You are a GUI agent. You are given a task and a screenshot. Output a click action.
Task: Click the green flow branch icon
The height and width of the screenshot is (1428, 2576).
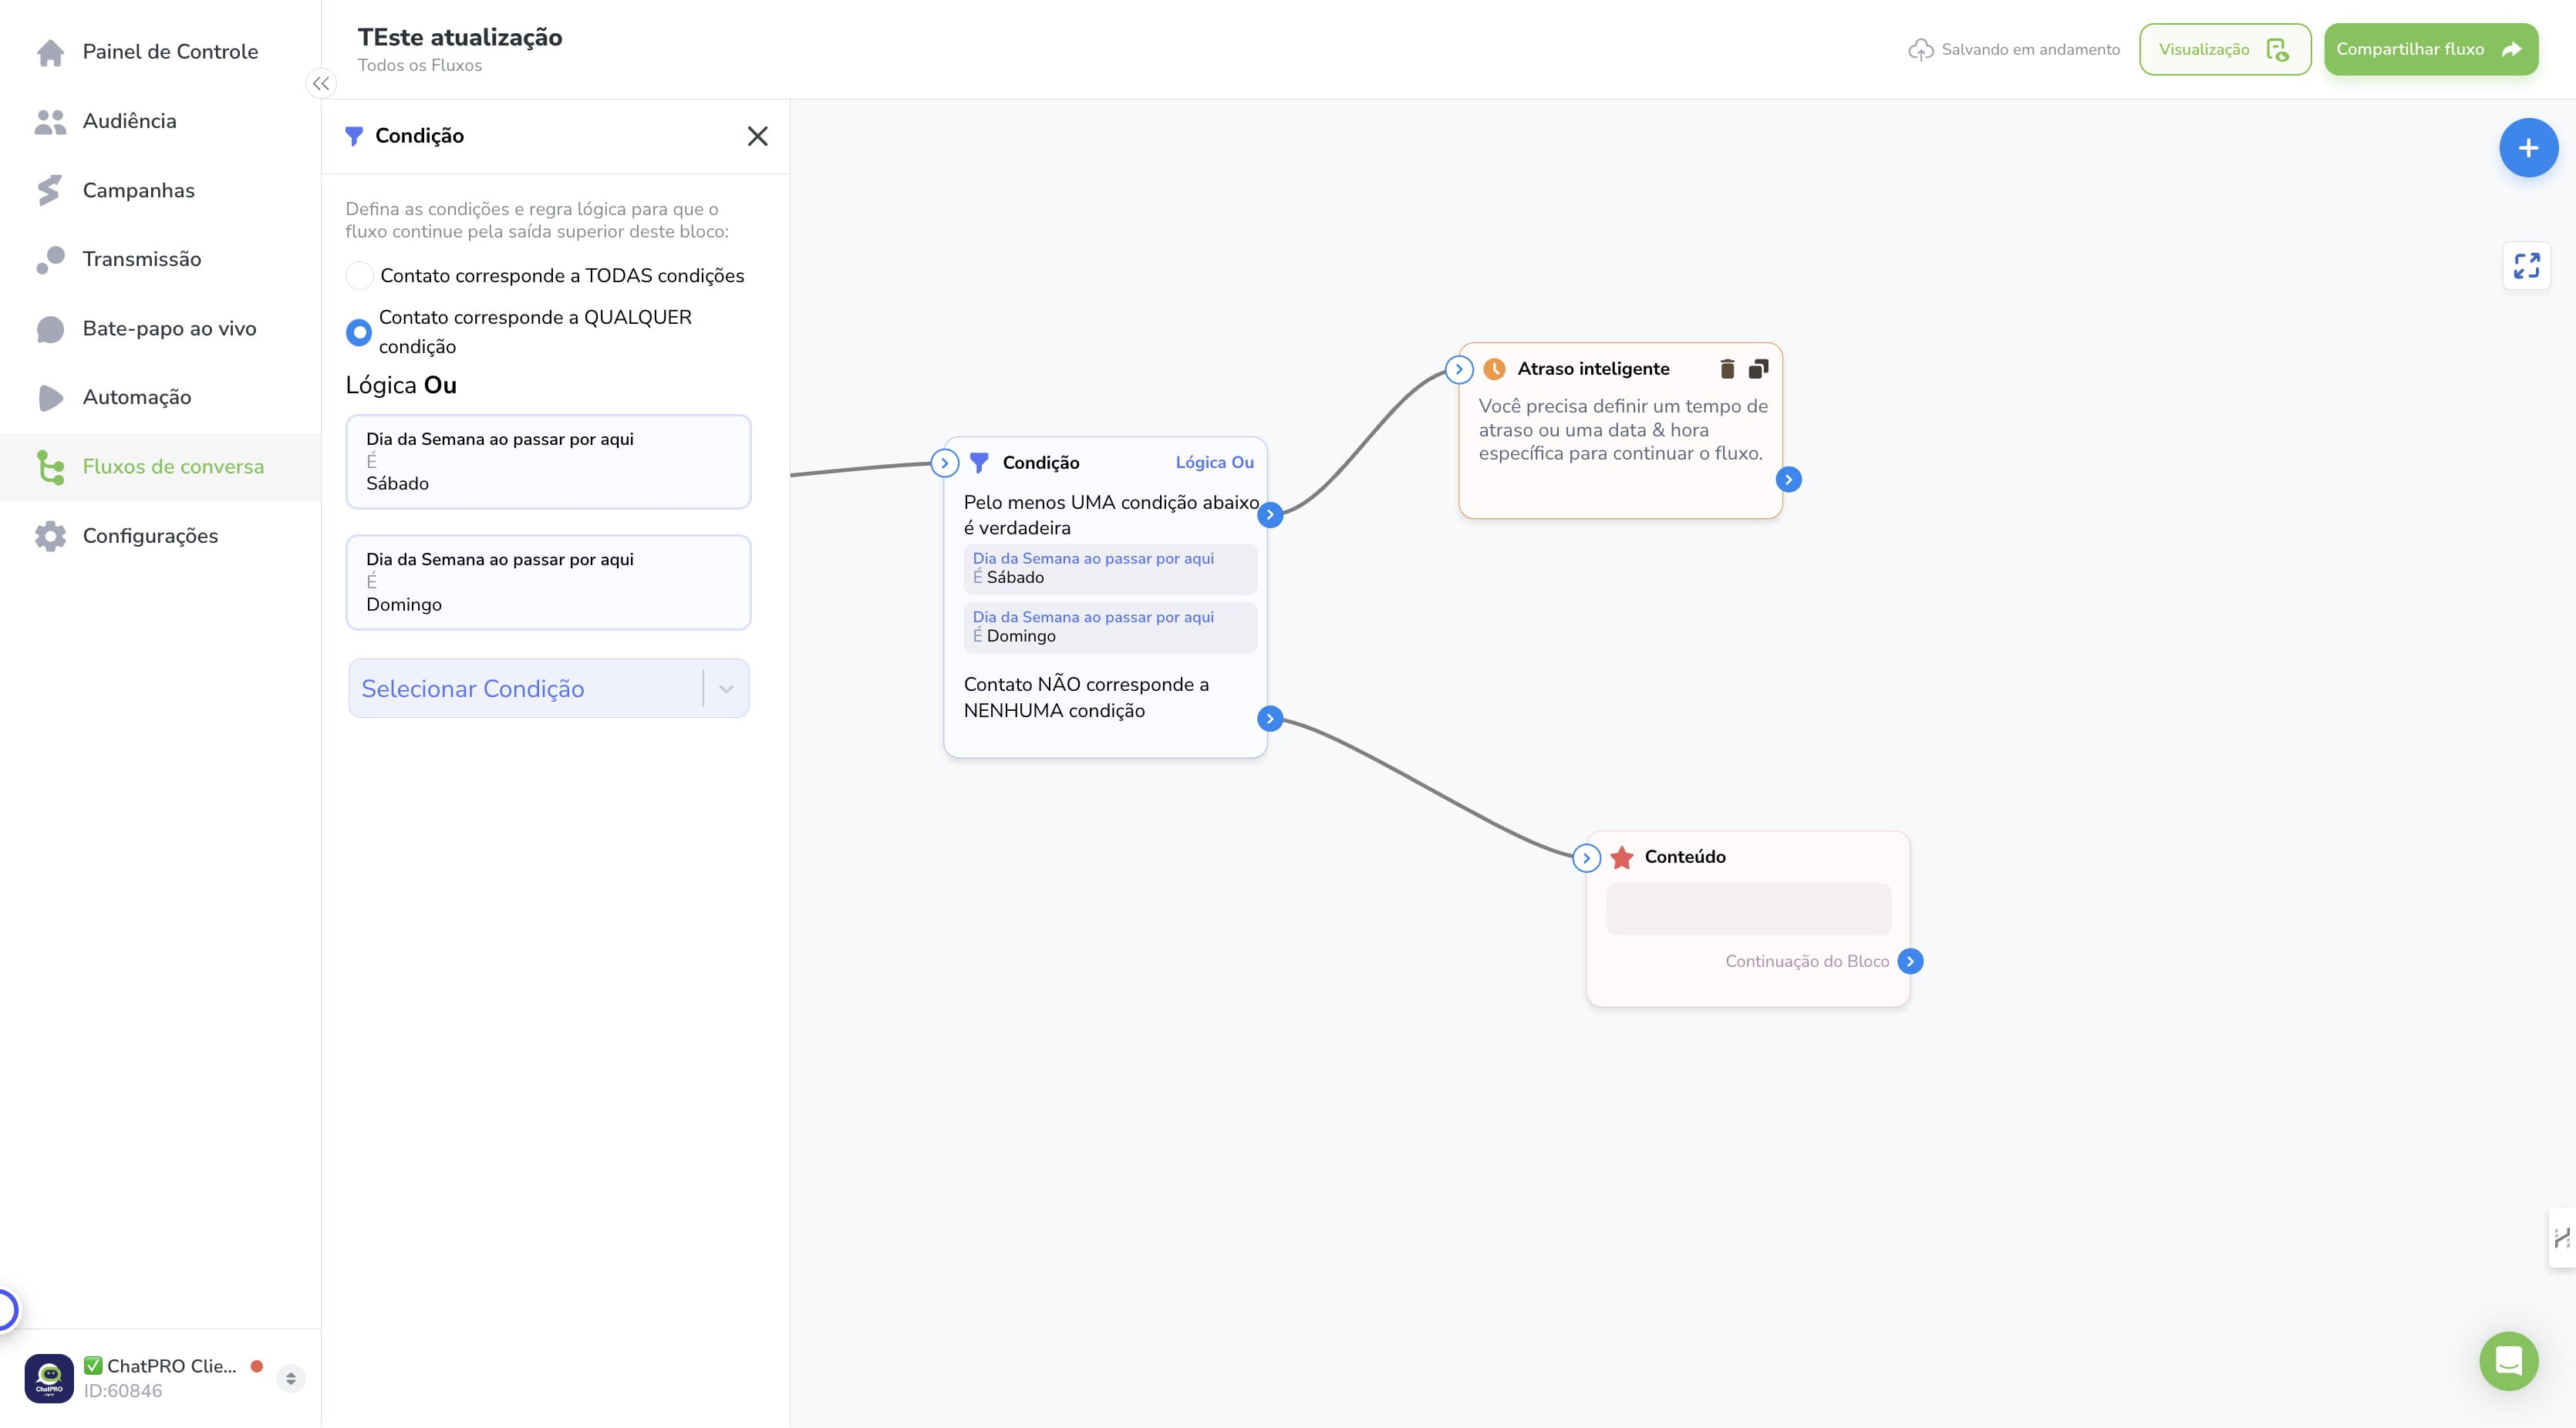[x=50, y=467]
